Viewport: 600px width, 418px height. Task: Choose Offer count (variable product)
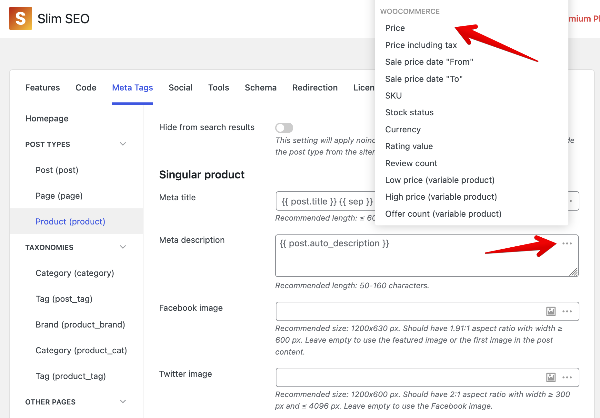443,214
